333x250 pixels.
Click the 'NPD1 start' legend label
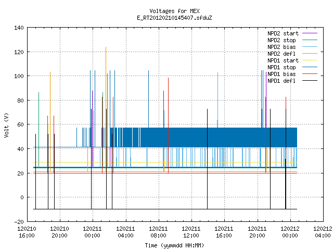click(x=283, y=60)
